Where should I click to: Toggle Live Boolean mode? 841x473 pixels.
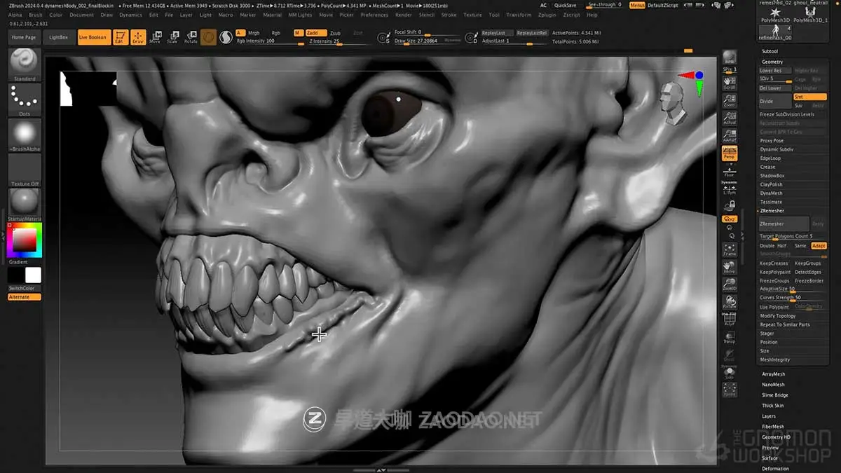coord(93,37)
